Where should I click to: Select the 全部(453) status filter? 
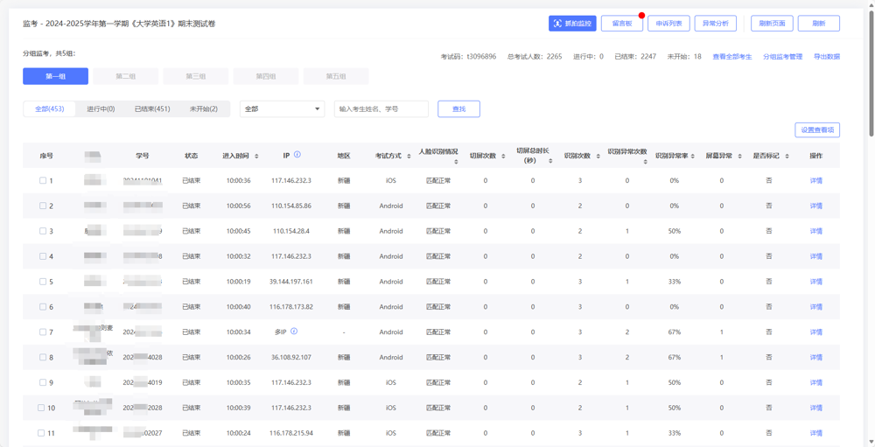coord(49,108)
